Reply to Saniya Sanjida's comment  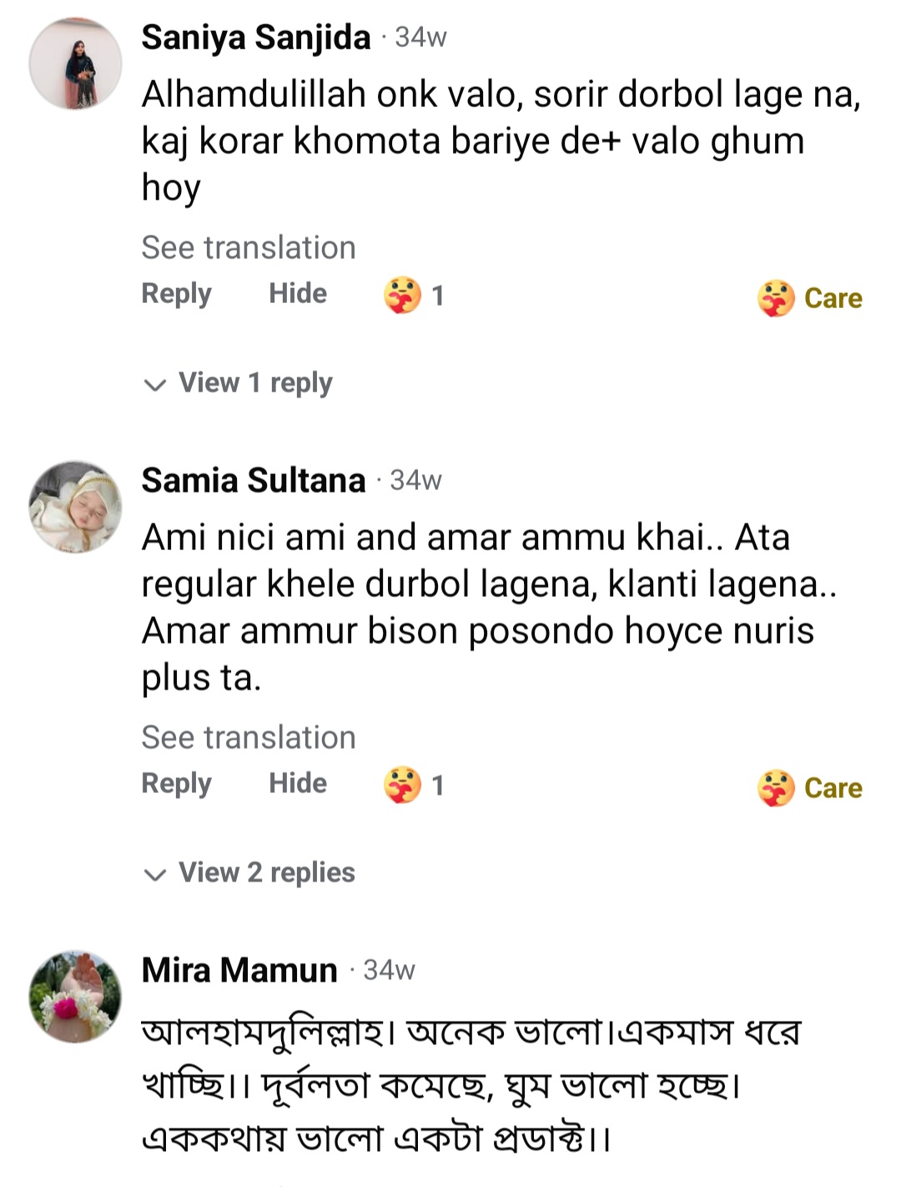click(176, 294)
